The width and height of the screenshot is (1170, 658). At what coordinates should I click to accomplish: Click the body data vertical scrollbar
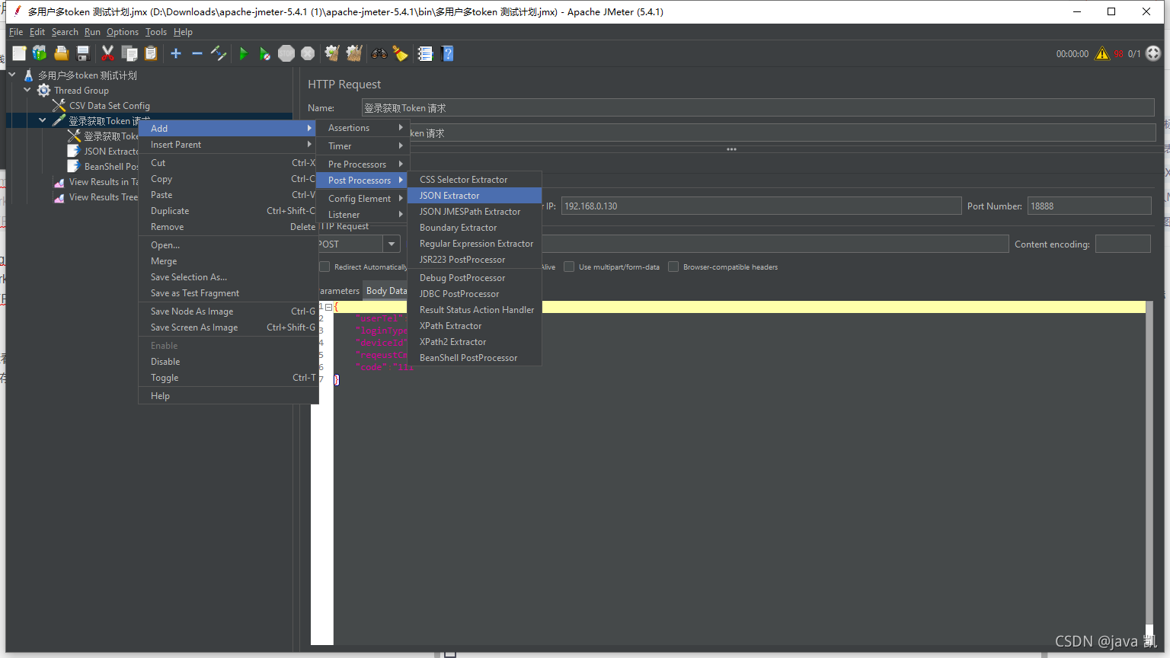[1149, 472]
